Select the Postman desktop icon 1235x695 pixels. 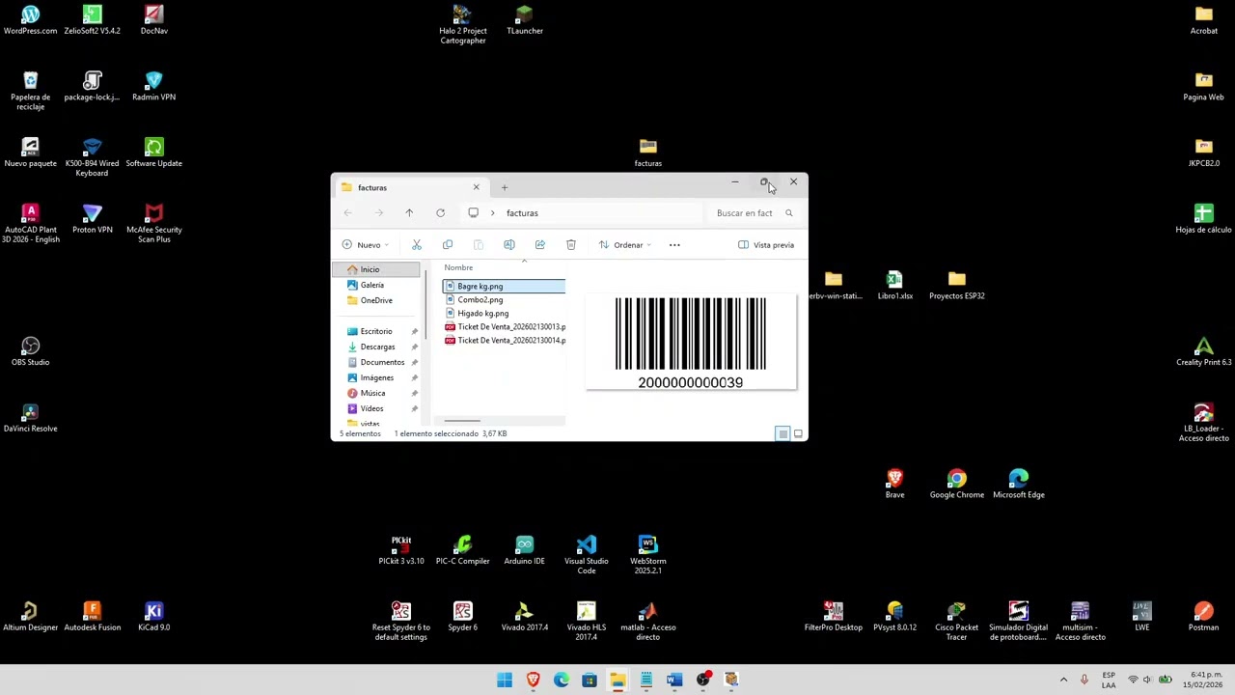(1203, 617)
